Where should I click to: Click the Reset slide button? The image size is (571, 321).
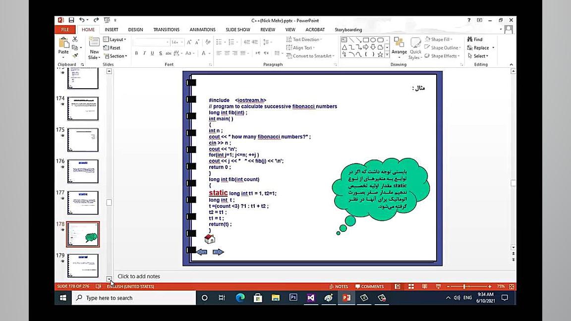pyautogui.click(x=112, y=48)
